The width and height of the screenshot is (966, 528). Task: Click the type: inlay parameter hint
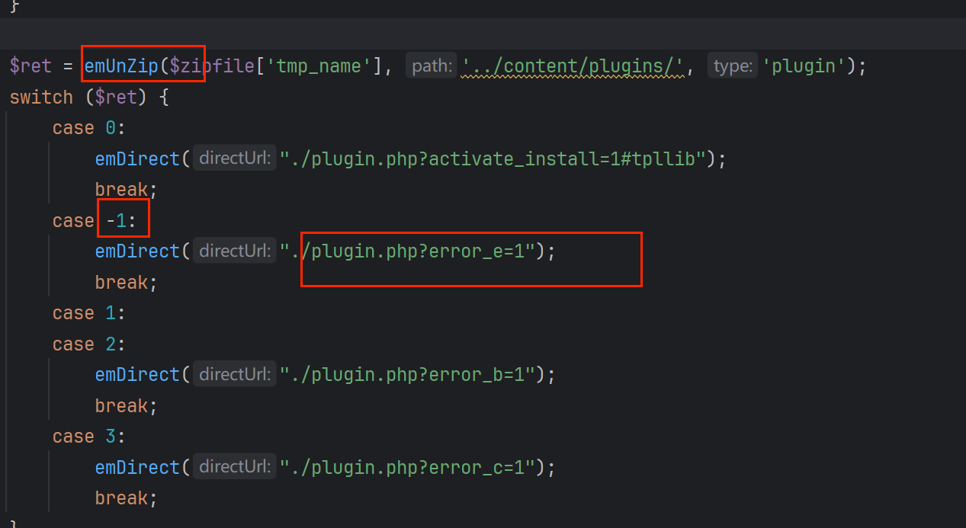(733, 66)
